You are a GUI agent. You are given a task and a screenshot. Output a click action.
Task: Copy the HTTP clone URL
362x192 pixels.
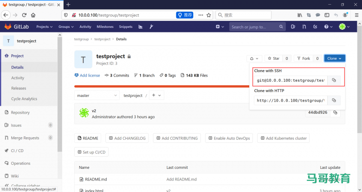(x=334, y=100)
